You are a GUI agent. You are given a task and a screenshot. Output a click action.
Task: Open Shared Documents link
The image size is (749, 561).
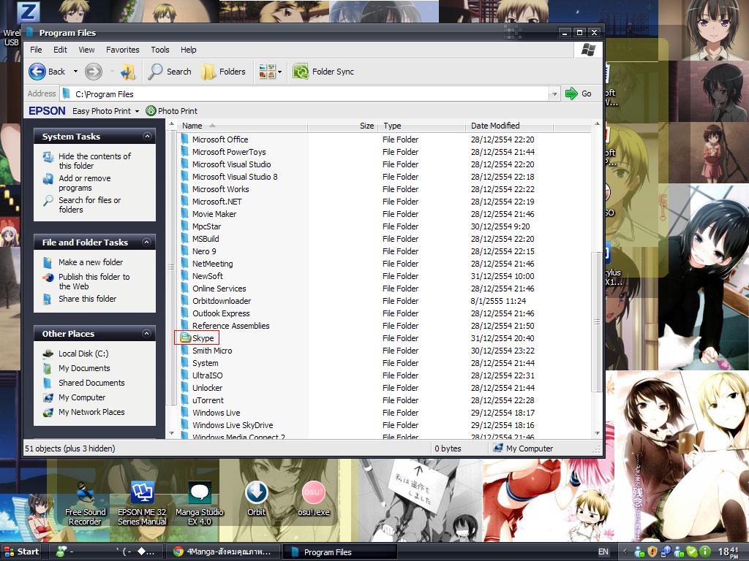click(91, 383)
